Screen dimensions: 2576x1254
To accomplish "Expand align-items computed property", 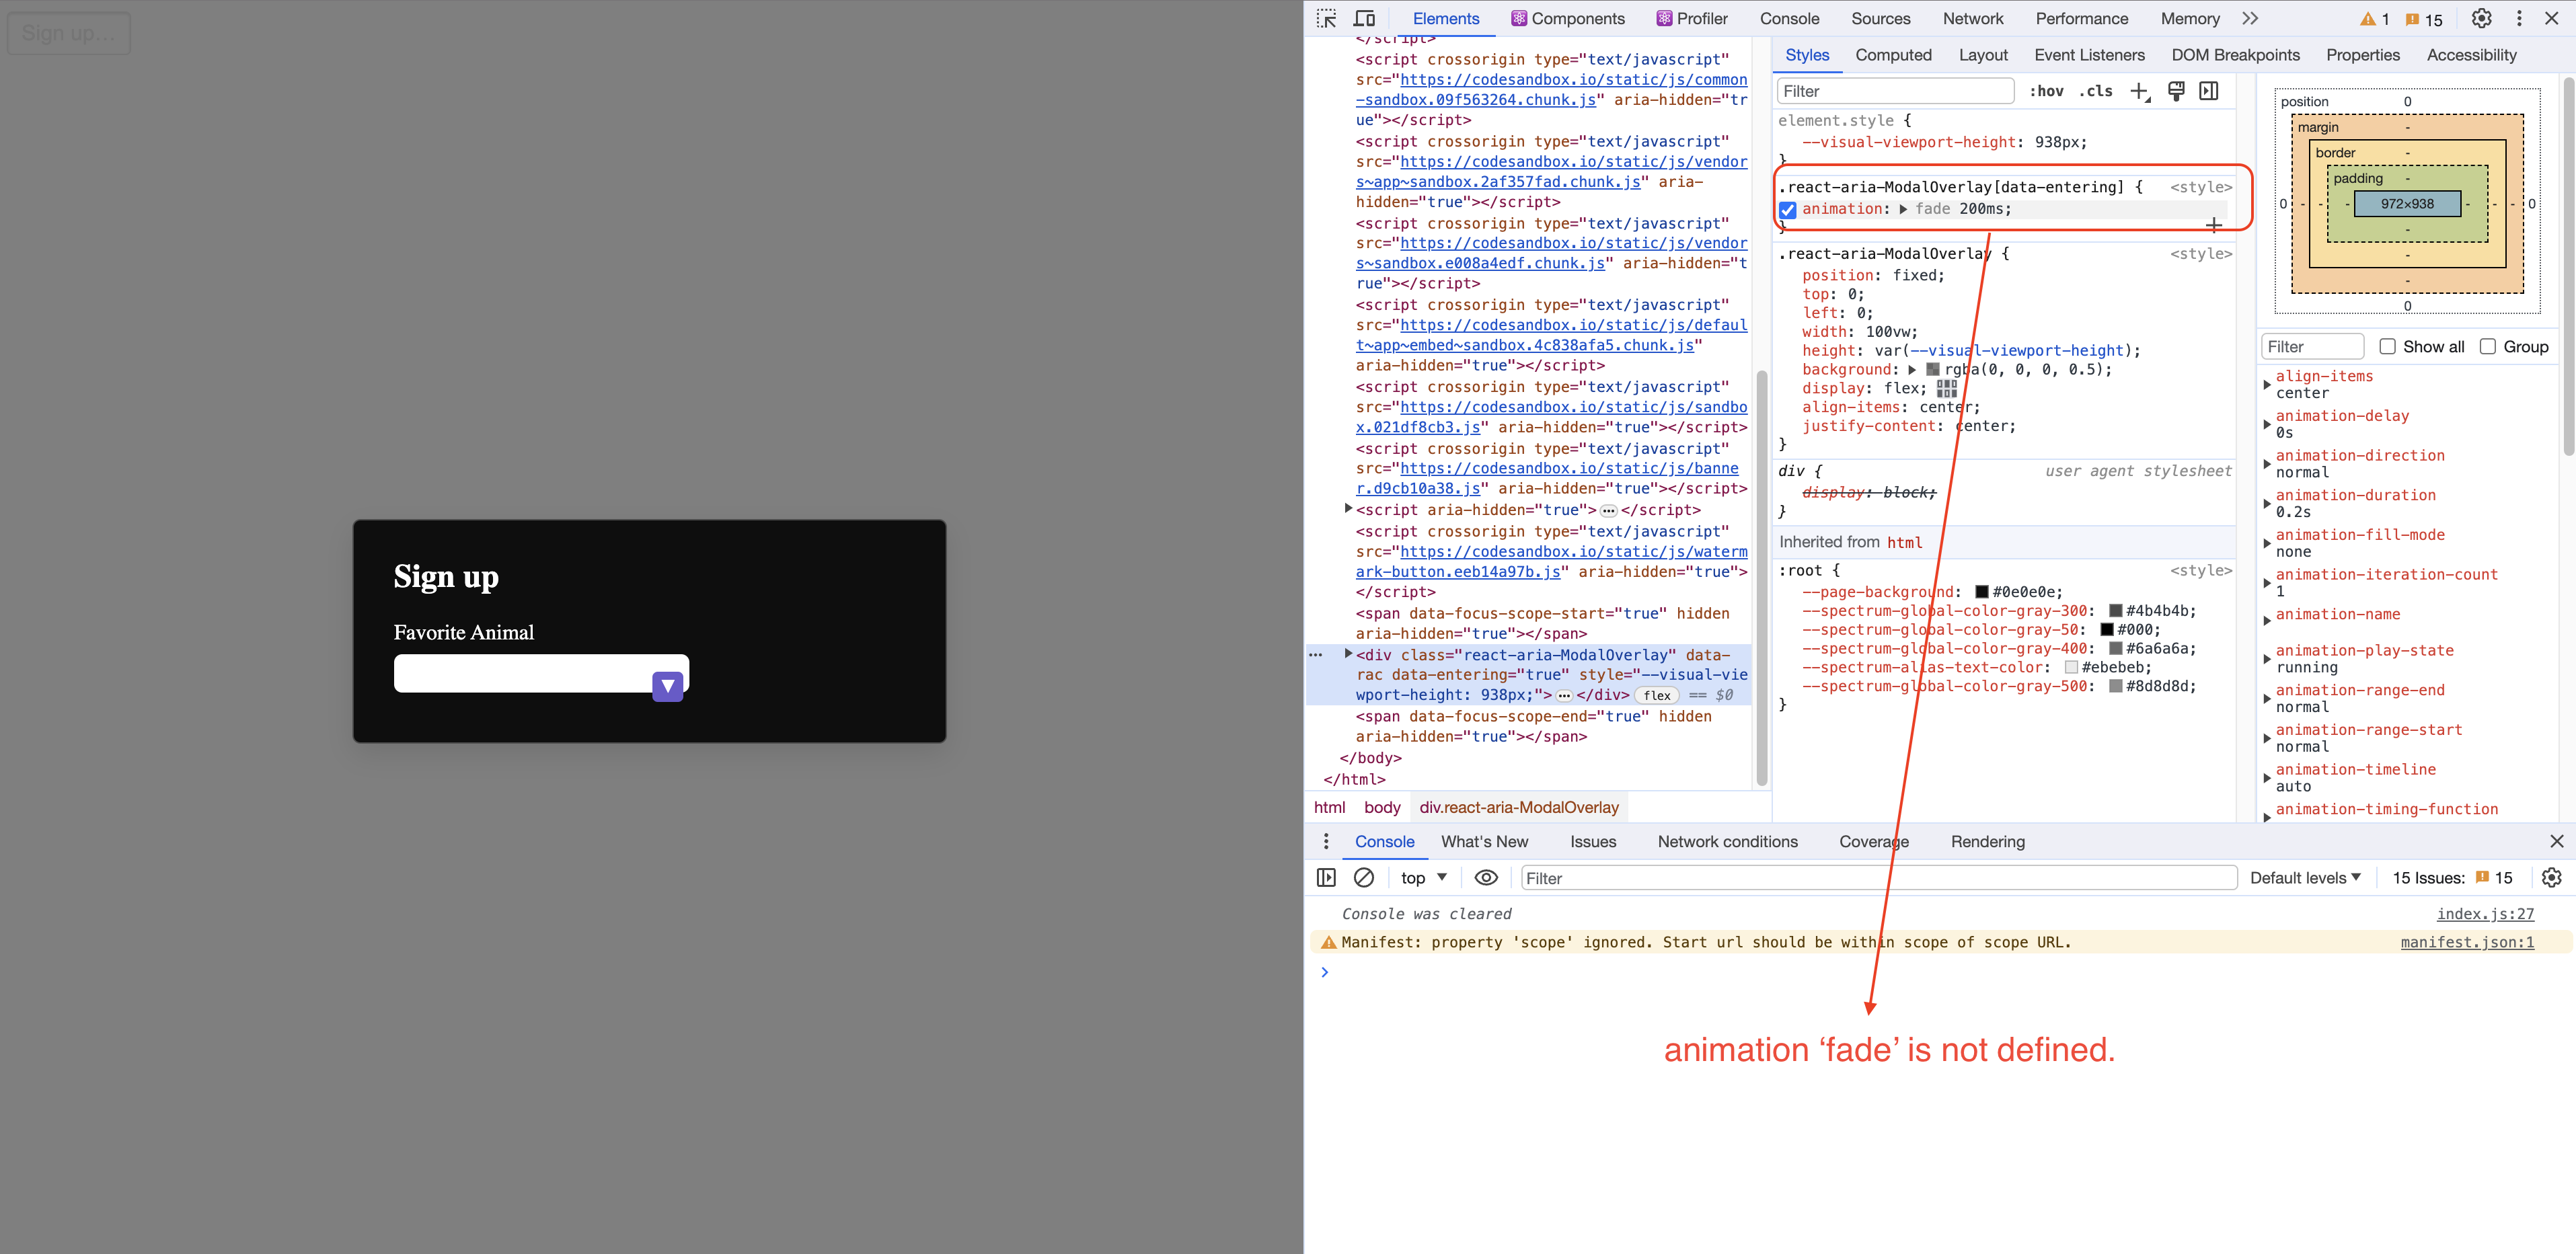I will click(2266, 384).
